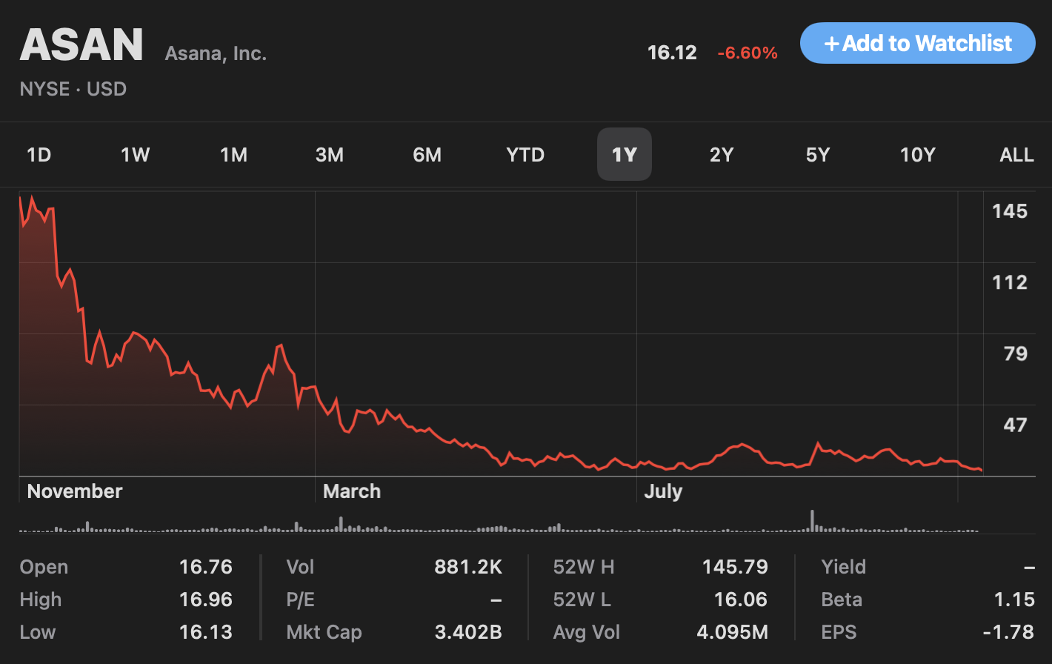Click the Vol value 881.2K
Screen dimensions: 1052x664
[x=468, y=567]
